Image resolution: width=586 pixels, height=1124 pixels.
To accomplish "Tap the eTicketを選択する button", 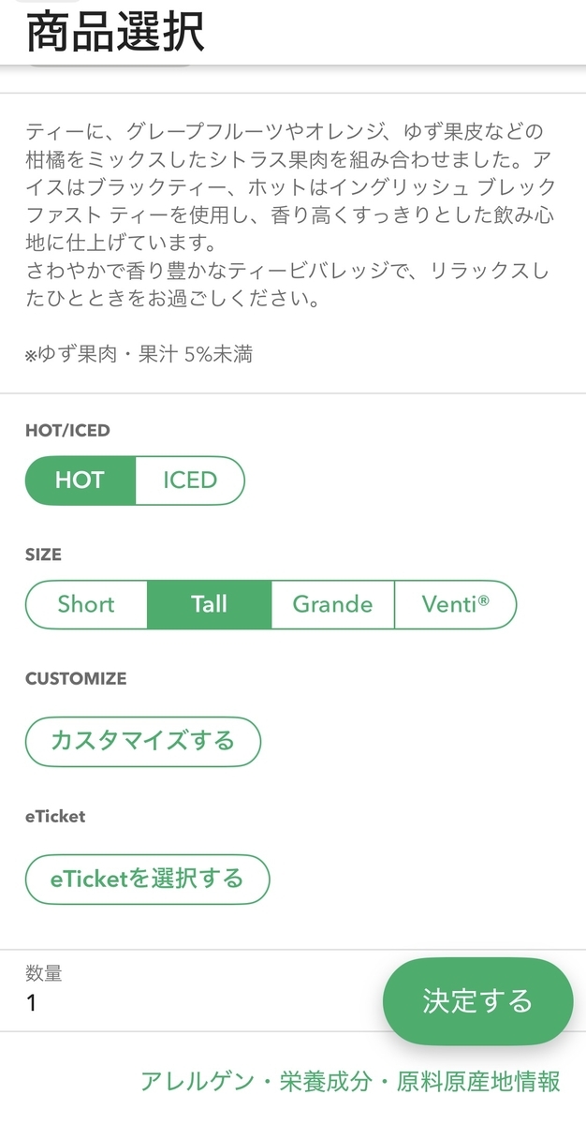I will (x=147, y=879).
